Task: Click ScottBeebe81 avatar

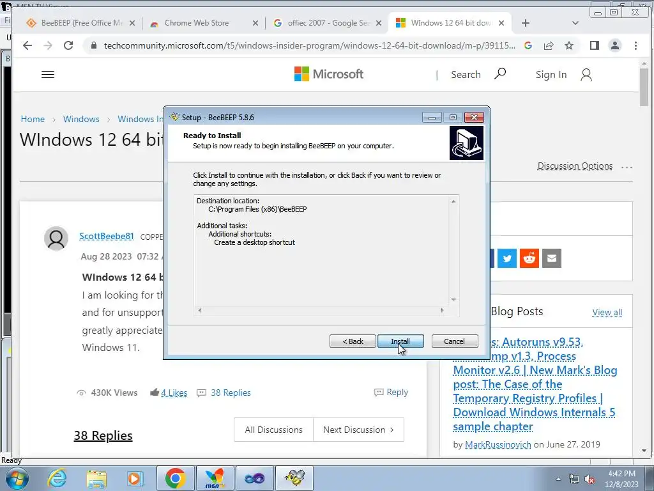Action: (x=56, y=238)
